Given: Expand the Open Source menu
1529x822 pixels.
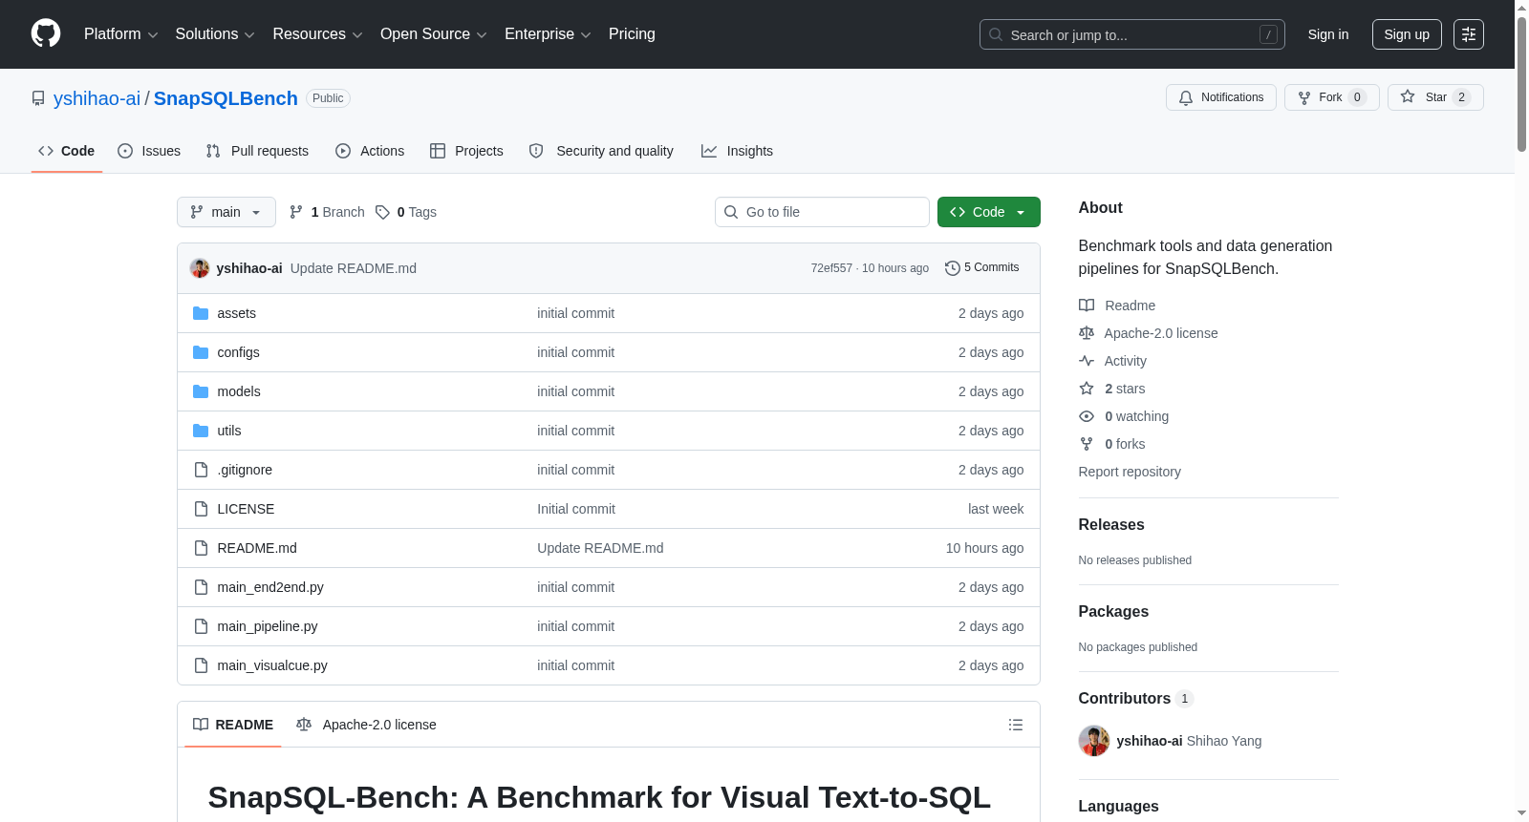Looking at the screenshot, I should click(x=434, y=34).
